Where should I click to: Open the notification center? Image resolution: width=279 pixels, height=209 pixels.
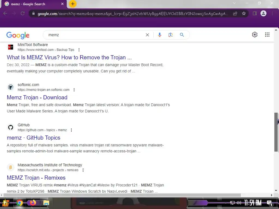pyautogui.click(x=269, y=203)
